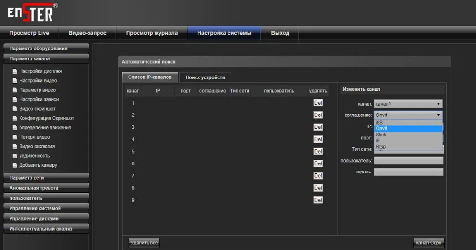476x250 pixels.
Task: Click the document icon beside уединенность
Action: pos(15,156)
